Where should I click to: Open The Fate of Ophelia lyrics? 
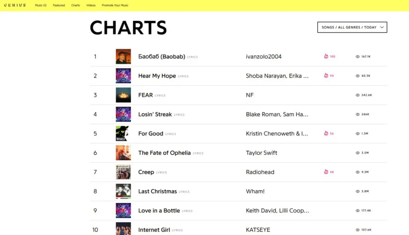click(x=165, y=153)
